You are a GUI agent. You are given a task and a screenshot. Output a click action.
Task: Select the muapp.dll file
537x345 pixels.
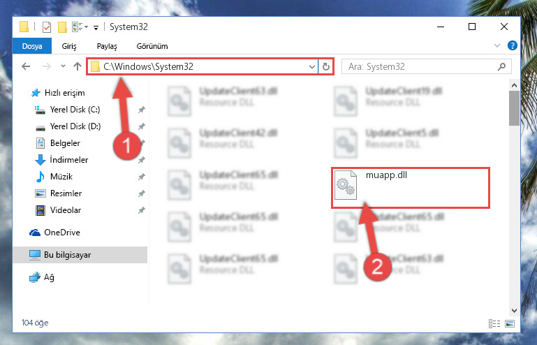click(x=411, y=187)
